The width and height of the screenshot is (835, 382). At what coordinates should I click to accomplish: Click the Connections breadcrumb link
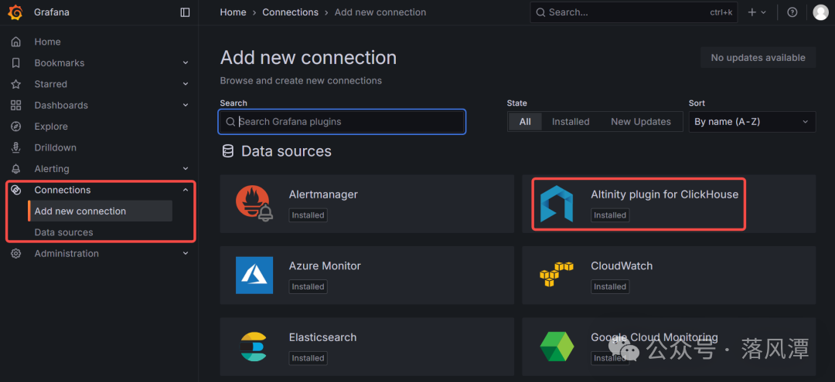click(x=290, y=12)
